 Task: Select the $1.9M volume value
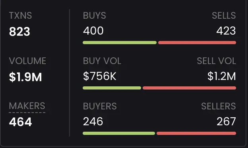tap(25, 77)
